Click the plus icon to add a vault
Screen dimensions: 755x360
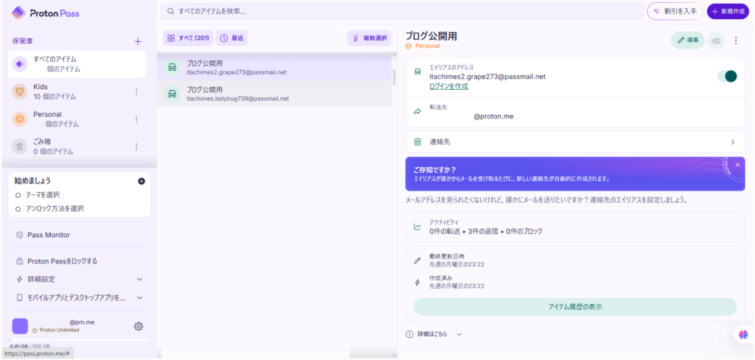[x=137, y=41]
